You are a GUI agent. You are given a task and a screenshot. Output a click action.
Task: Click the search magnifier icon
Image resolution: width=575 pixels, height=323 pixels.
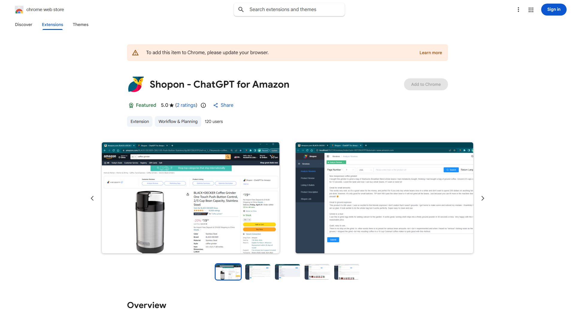(x=241, y=10)
